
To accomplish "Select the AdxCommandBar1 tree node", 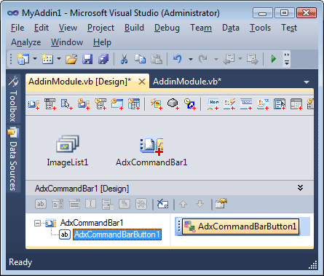I will 92,223.
